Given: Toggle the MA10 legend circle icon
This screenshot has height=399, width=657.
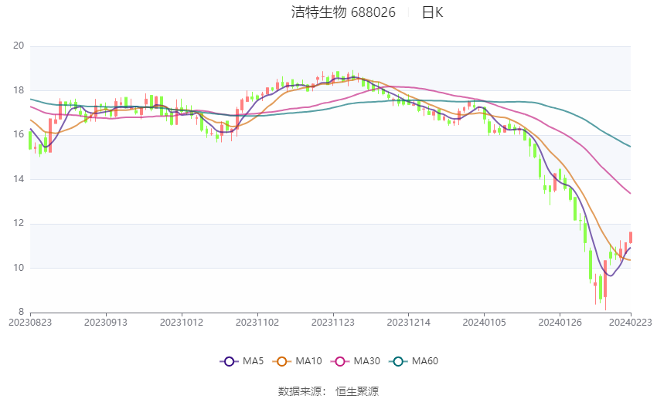Looking at the screenshot, I should click(x=281, y=361).
